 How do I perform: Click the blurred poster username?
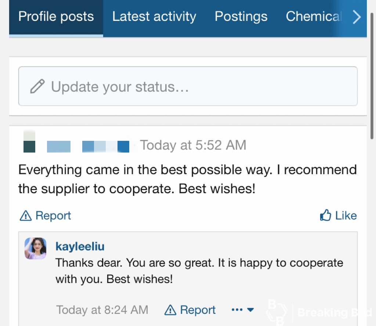click(x=88, y=146)
